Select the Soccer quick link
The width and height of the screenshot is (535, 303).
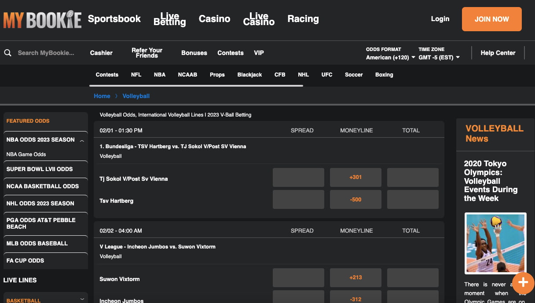354,75
